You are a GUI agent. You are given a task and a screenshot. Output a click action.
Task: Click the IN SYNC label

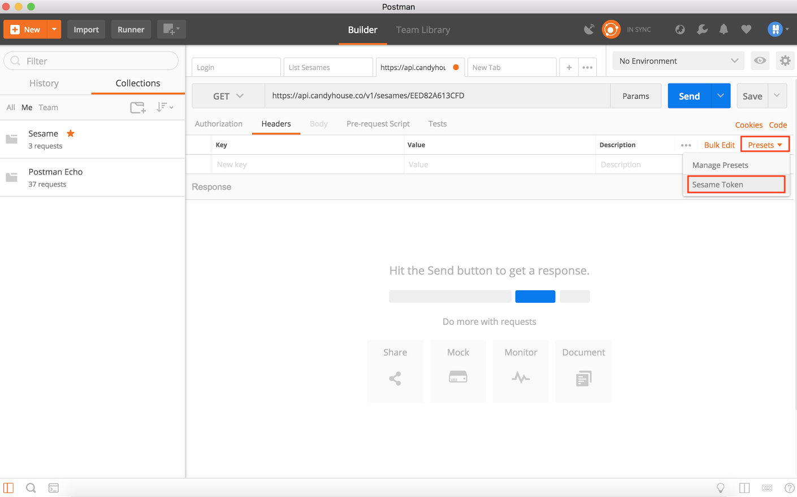[639, 29]
